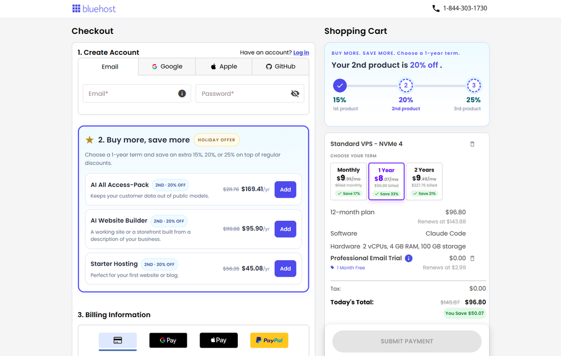
Task: Switch to the GitHub sign-up tab
Action: click(x=280, y=67)
